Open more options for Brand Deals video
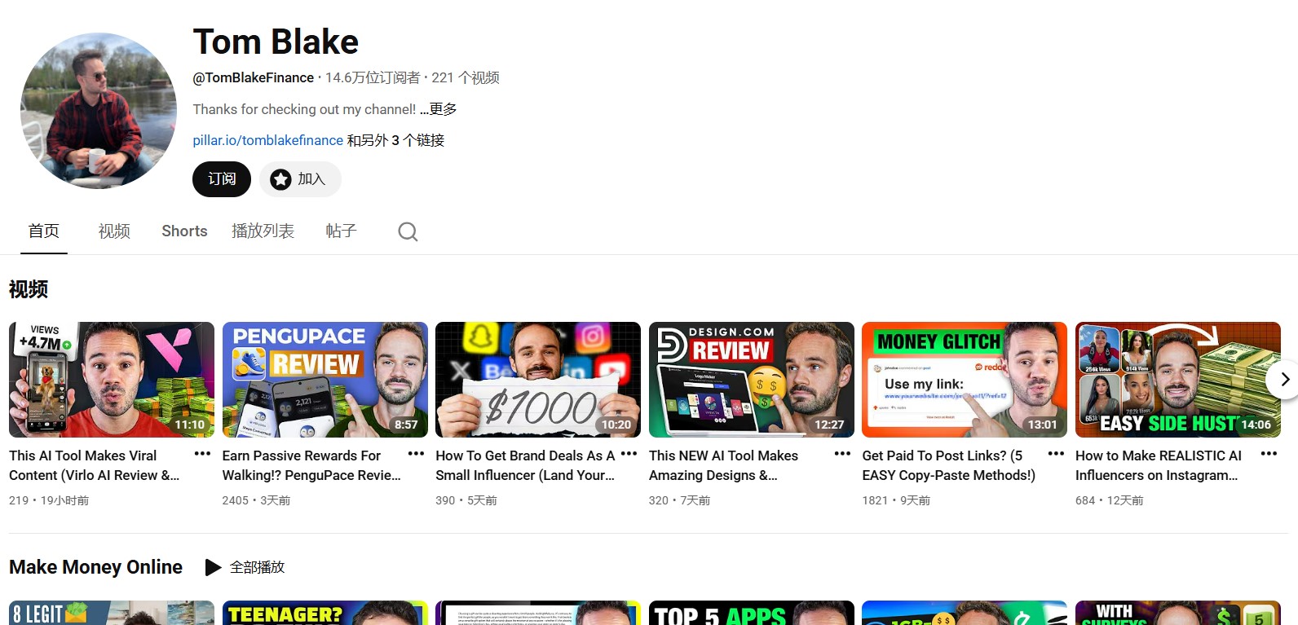 point(629,454)
